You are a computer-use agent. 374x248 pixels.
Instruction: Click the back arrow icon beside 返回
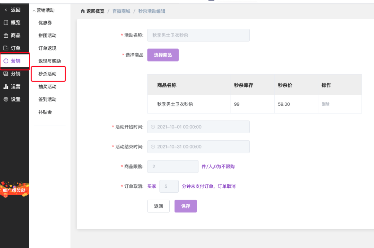(x=6, y=10)
